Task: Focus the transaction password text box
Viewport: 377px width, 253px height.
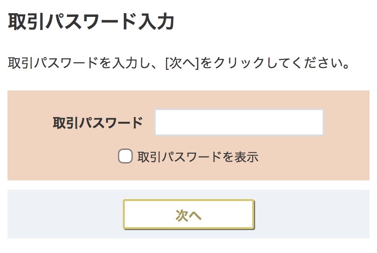Action: (x=239, y=123)
